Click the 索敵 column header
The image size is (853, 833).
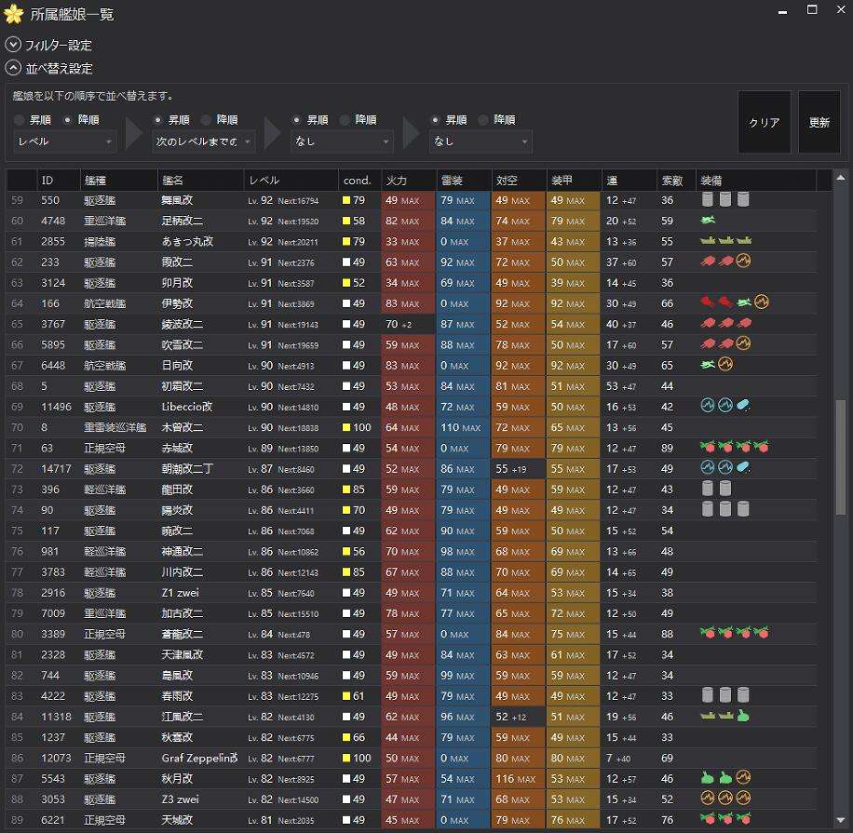(x=676, y=181)
